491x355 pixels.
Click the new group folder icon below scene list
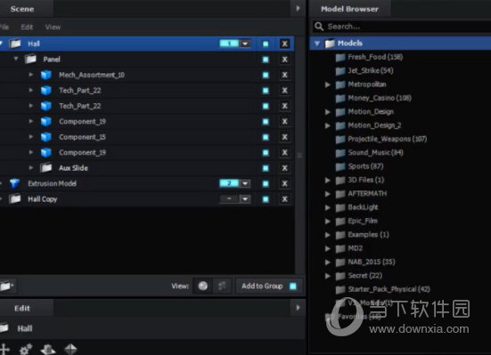[x=6, y=286]
